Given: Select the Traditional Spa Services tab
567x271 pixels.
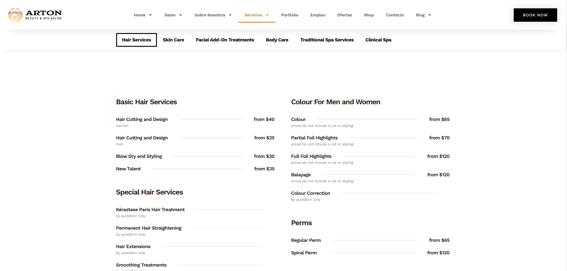Looking at the screenshot, I should click(x=327, y=40).
